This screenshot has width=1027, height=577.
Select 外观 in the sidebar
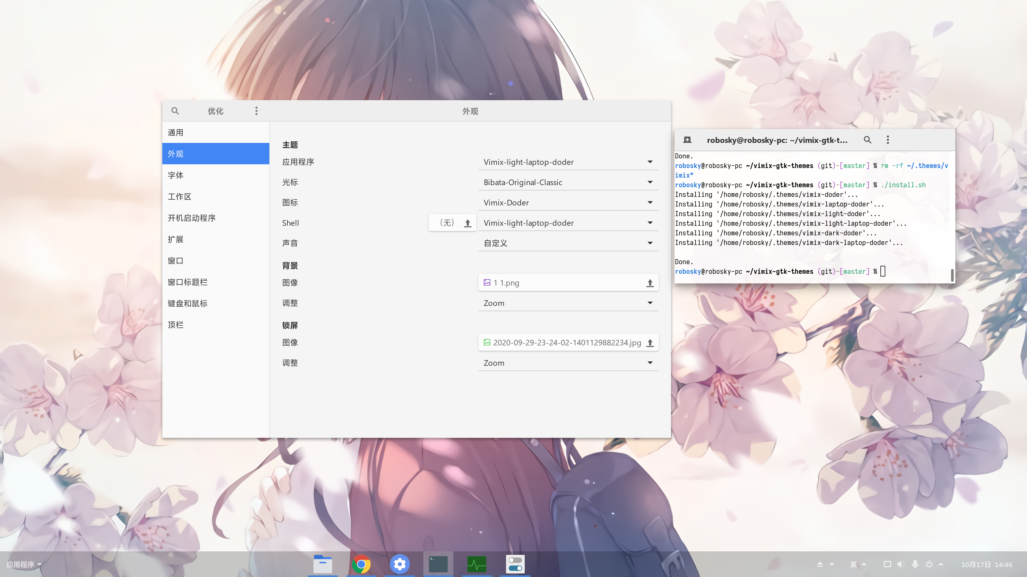coord(216,154)
